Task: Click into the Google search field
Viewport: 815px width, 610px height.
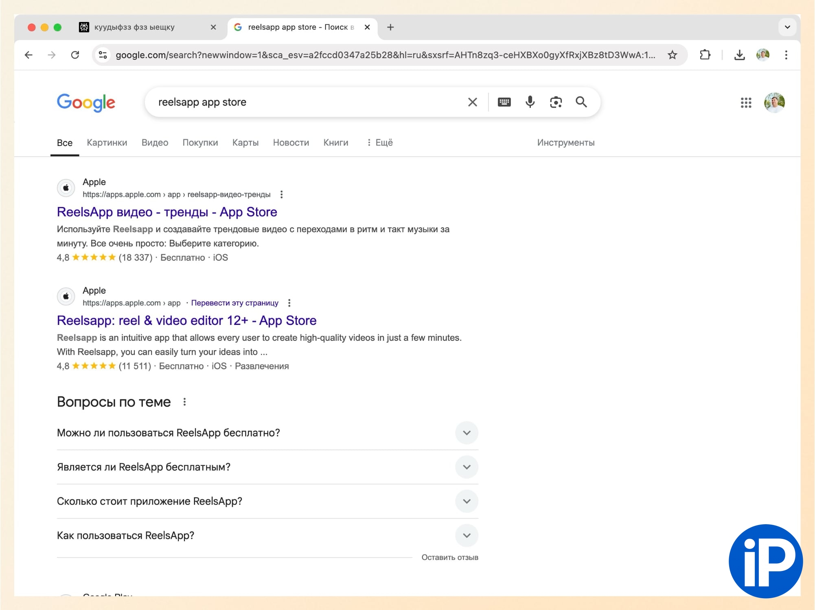Action: [305, 102]
